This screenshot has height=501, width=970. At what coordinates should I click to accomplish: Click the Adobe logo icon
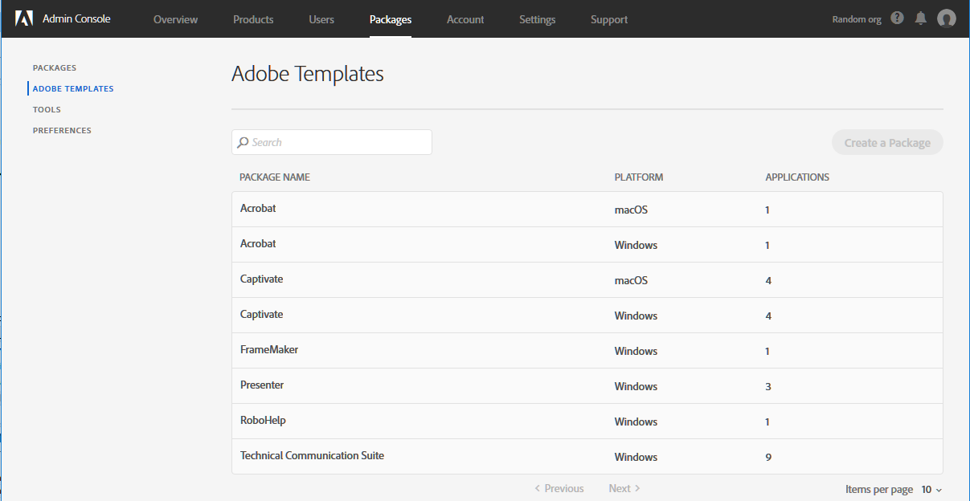coord(24,18)
